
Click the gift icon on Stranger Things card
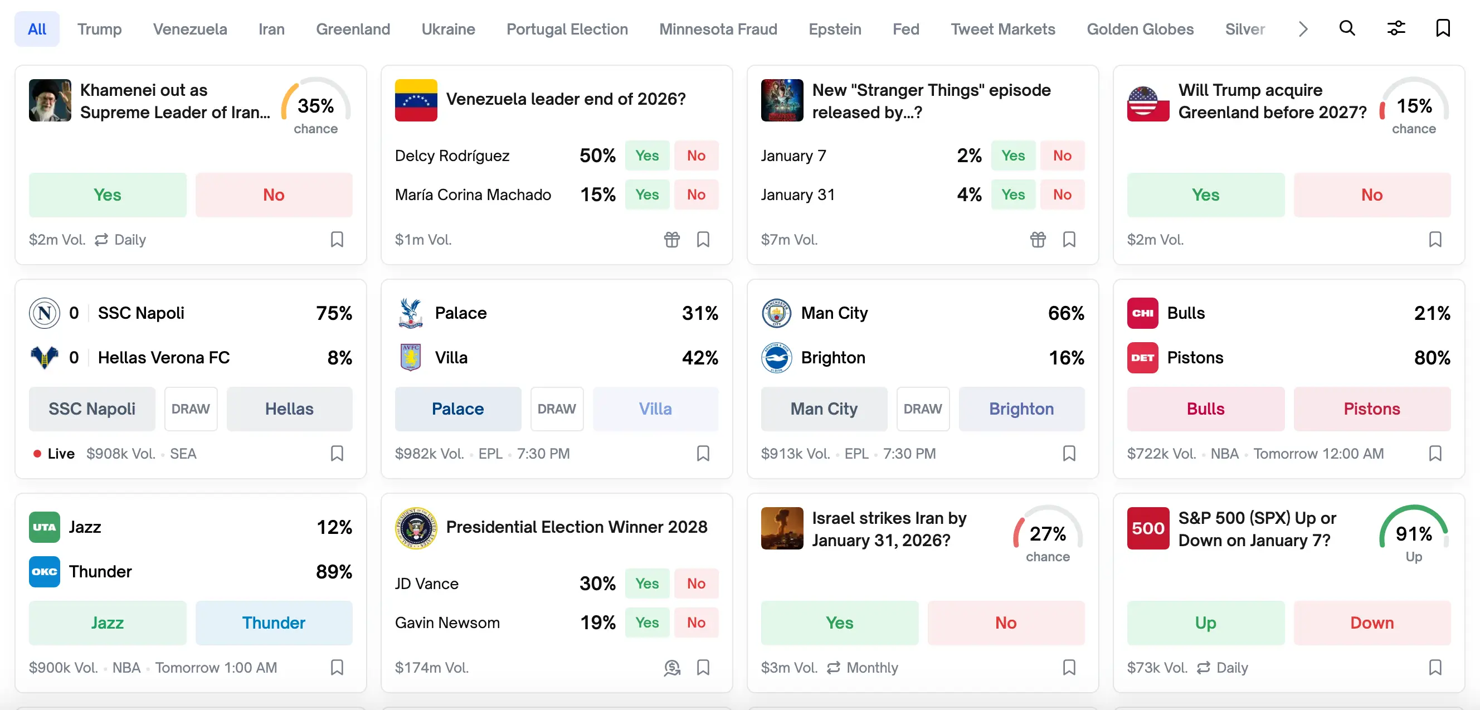tap(1038, 240)
